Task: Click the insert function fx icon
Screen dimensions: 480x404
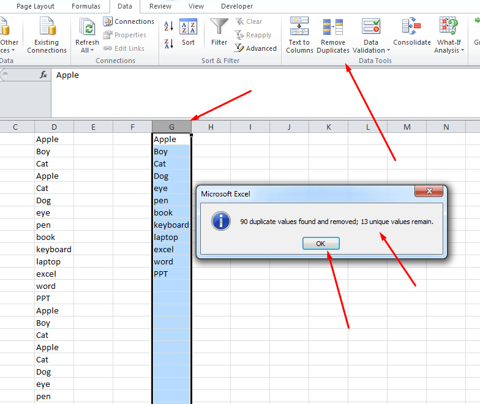Action: [43, 75]
